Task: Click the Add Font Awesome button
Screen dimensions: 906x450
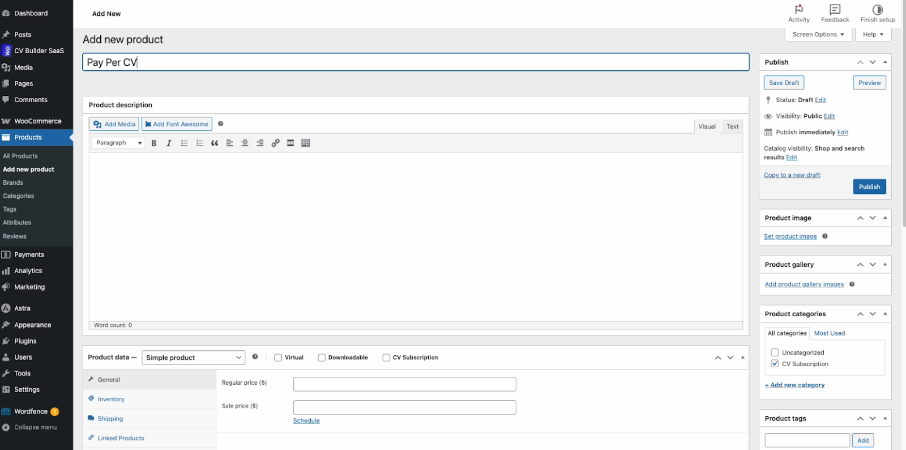Action: point(177,124)
